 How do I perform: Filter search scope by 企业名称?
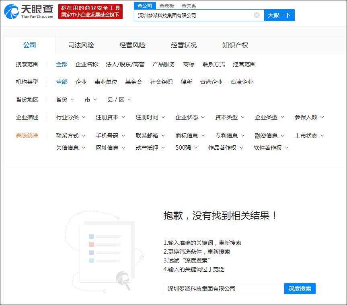86,64
